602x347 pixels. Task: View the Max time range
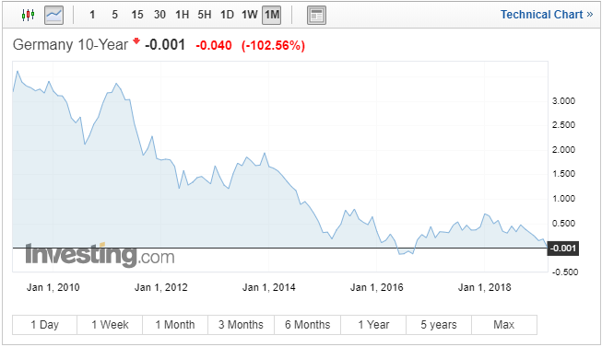point(504,325)
